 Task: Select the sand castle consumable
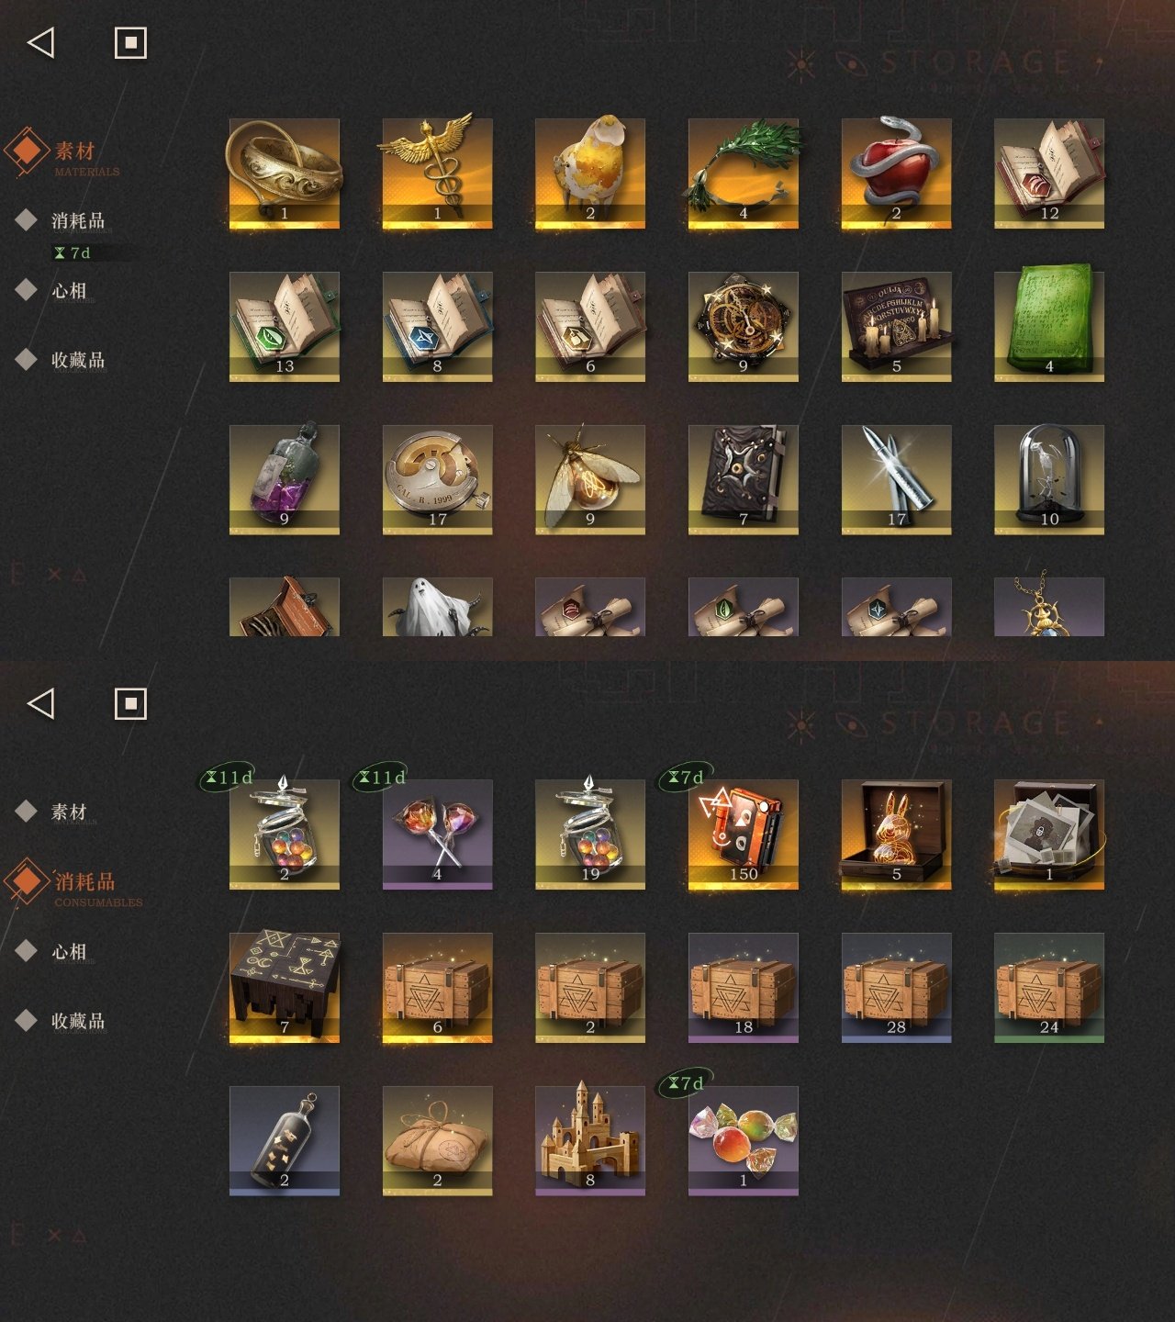coord(590,1141)
